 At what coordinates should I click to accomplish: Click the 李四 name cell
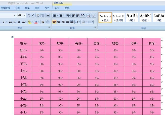point(23,56)
